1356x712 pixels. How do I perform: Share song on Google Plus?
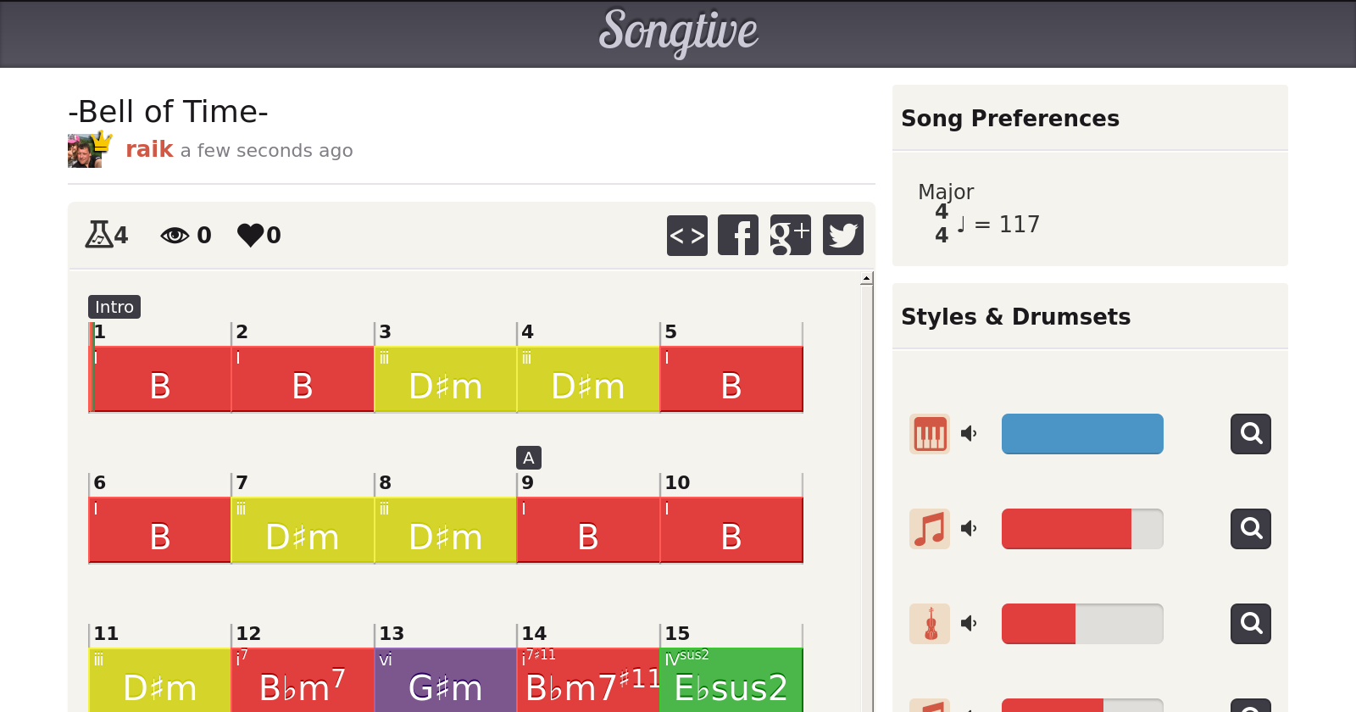(x=790, y=235)
